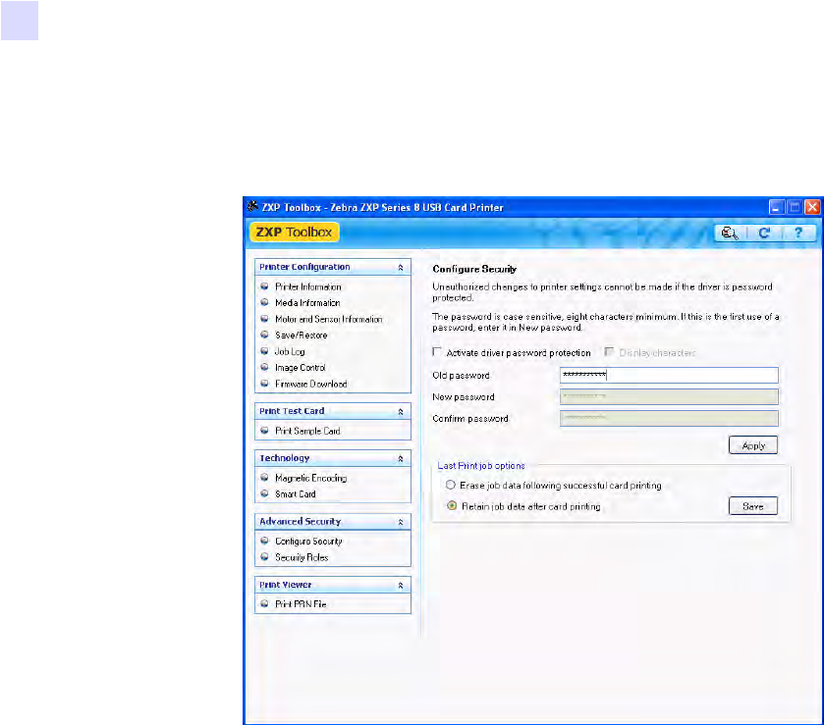The image size is (824, 725).
Task: Select Retain job data after card printing
Action: click(x=452, y=505)
